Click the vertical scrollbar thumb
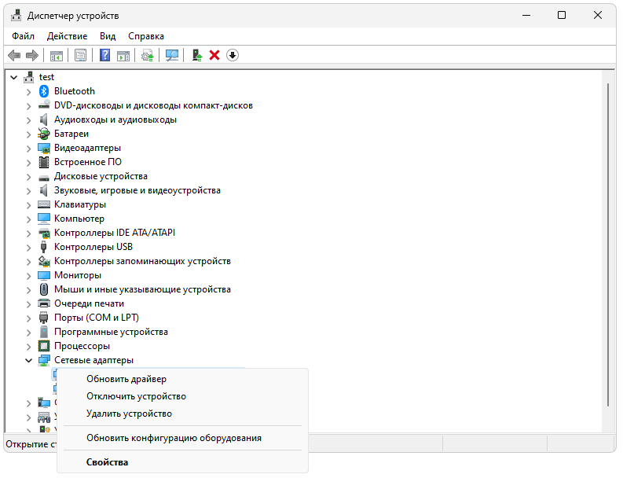Image resolution: width=623 pixels, height=478 pixels. coord(608,245)
